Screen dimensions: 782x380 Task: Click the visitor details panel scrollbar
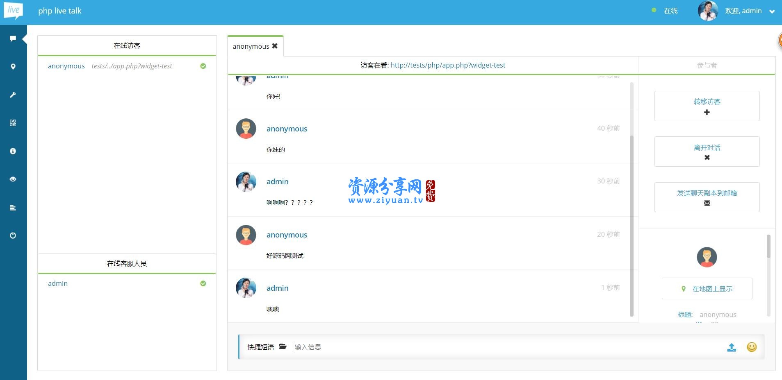[x=768, y=246]
